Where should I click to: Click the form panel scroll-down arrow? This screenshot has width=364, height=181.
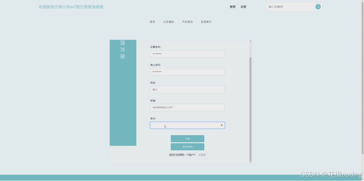click(x=250, y=162)
